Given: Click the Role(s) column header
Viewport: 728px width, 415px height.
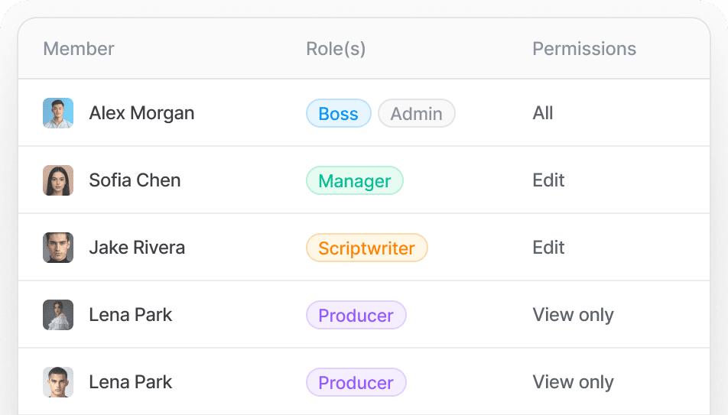Looking at the screenshot, I should point(336,49).
